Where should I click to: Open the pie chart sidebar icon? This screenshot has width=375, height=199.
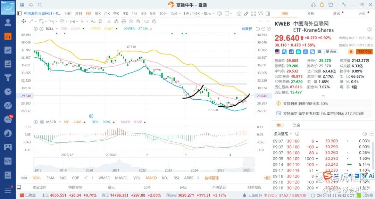coord(8,92)
